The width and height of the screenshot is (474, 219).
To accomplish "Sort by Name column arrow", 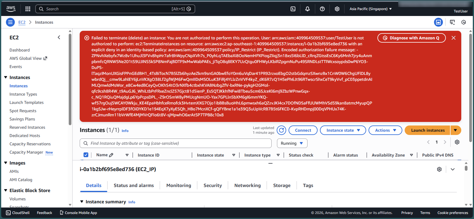I will [127, 155].
